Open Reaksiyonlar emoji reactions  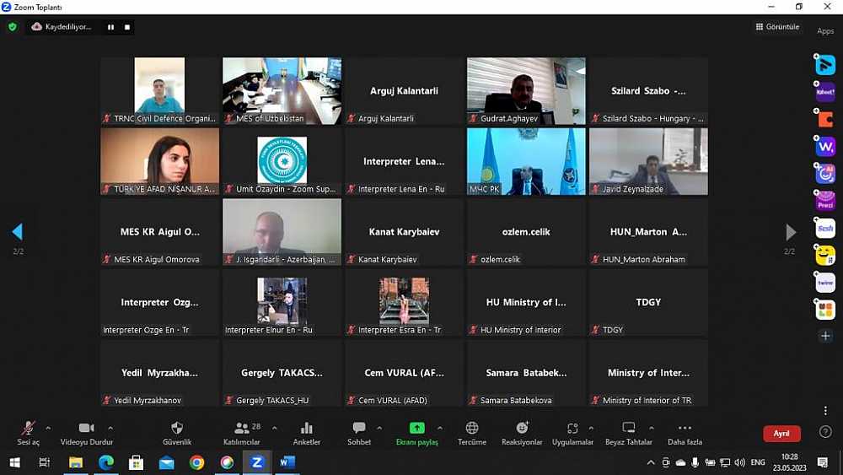(x=522, y=429)
